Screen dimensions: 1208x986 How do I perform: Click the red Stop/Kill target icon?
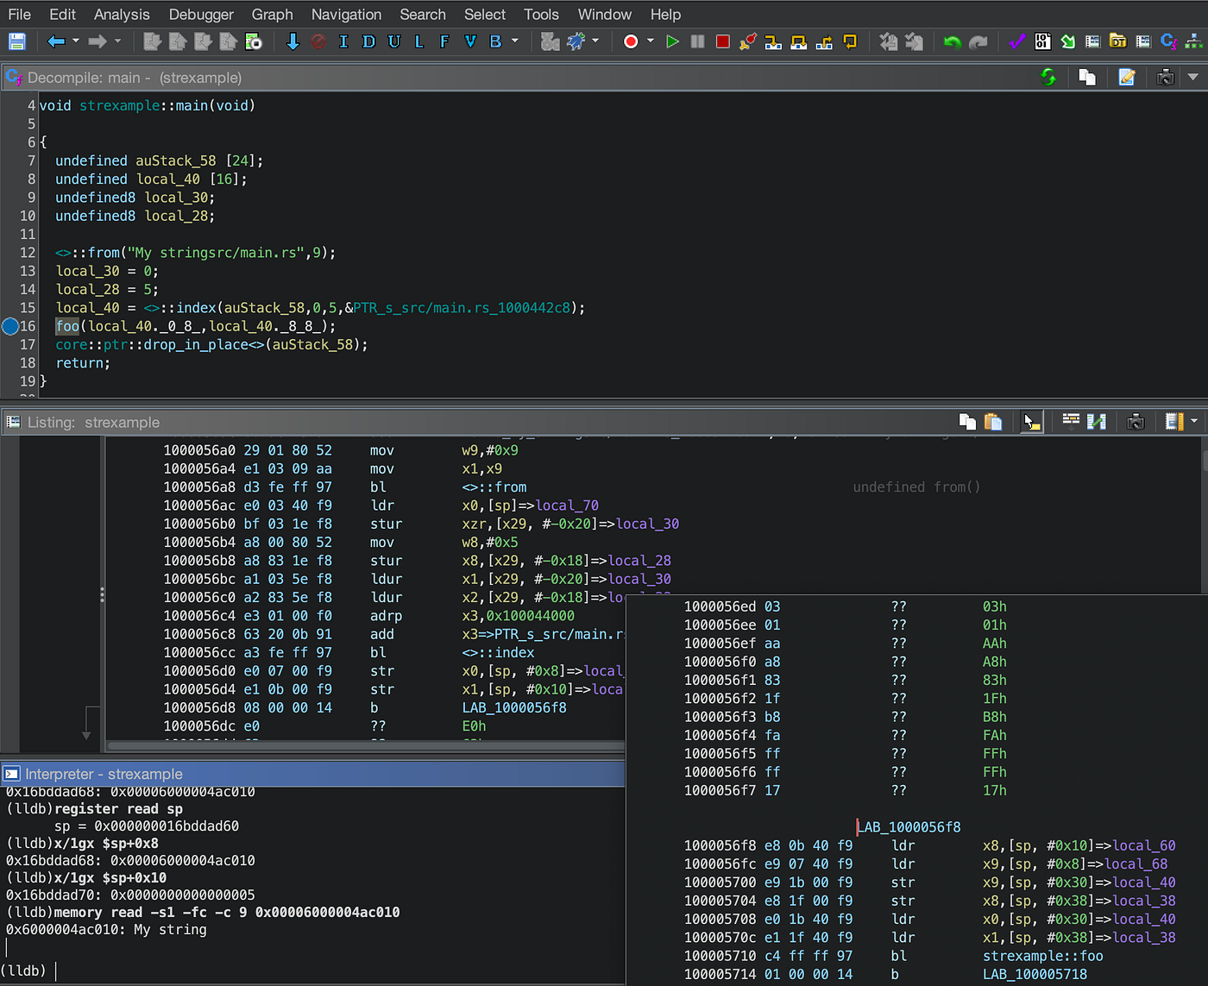coord(723,41)
